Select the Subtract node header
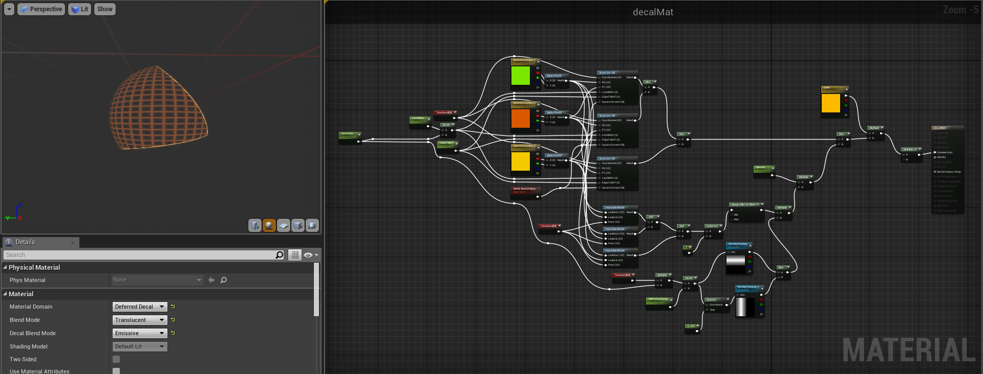 tap(714, 226)
